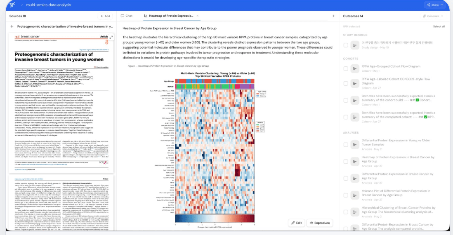Open the Heatmap of Protein Expression outcome title
This screenshot has width=453, height=235.
398,160
